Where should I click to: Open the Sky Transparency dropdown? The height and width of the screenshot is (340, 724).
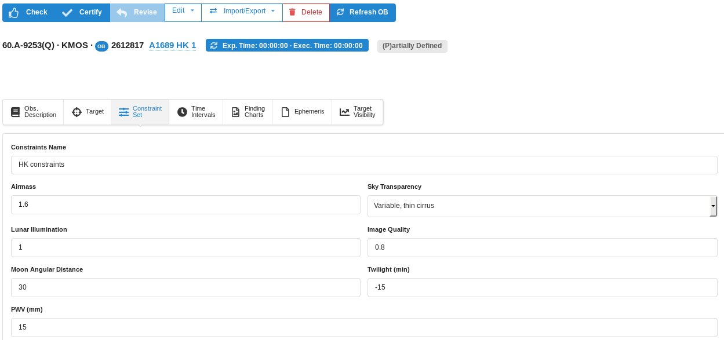(542, 206)
